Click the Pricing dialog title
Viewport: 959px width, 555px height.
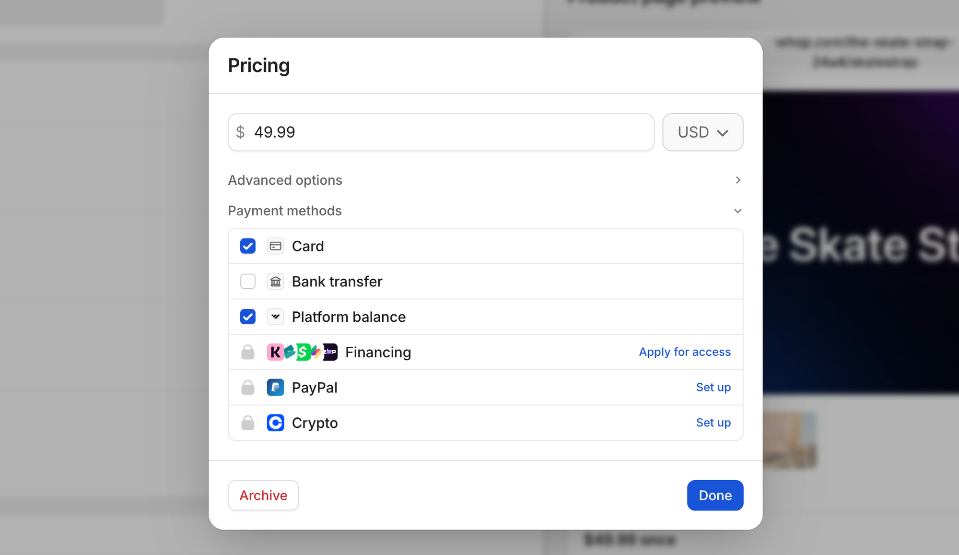coord(259,65)
